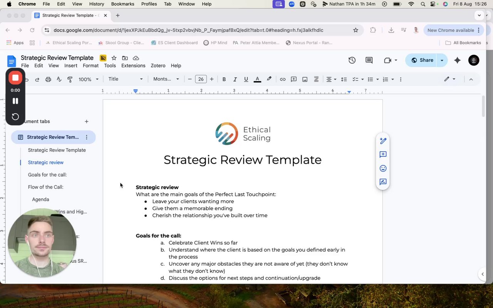Stop the screen recording with the red button

tap(15, 78)
